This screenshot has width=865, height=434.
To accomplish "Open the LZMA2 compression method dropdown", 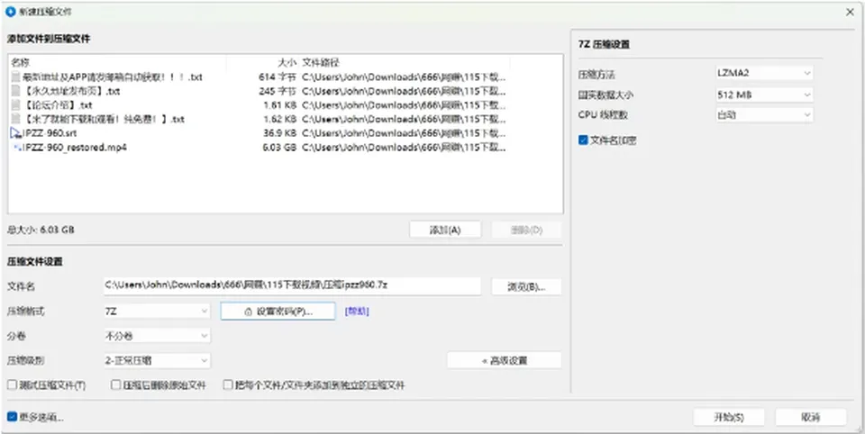I will tap(764, 73).
